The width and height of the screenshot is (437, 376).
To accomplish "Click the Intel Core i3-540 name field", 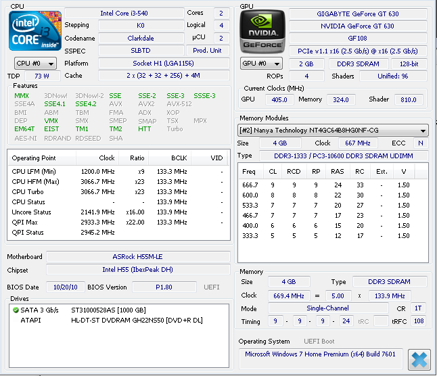I will click(124, 13).
